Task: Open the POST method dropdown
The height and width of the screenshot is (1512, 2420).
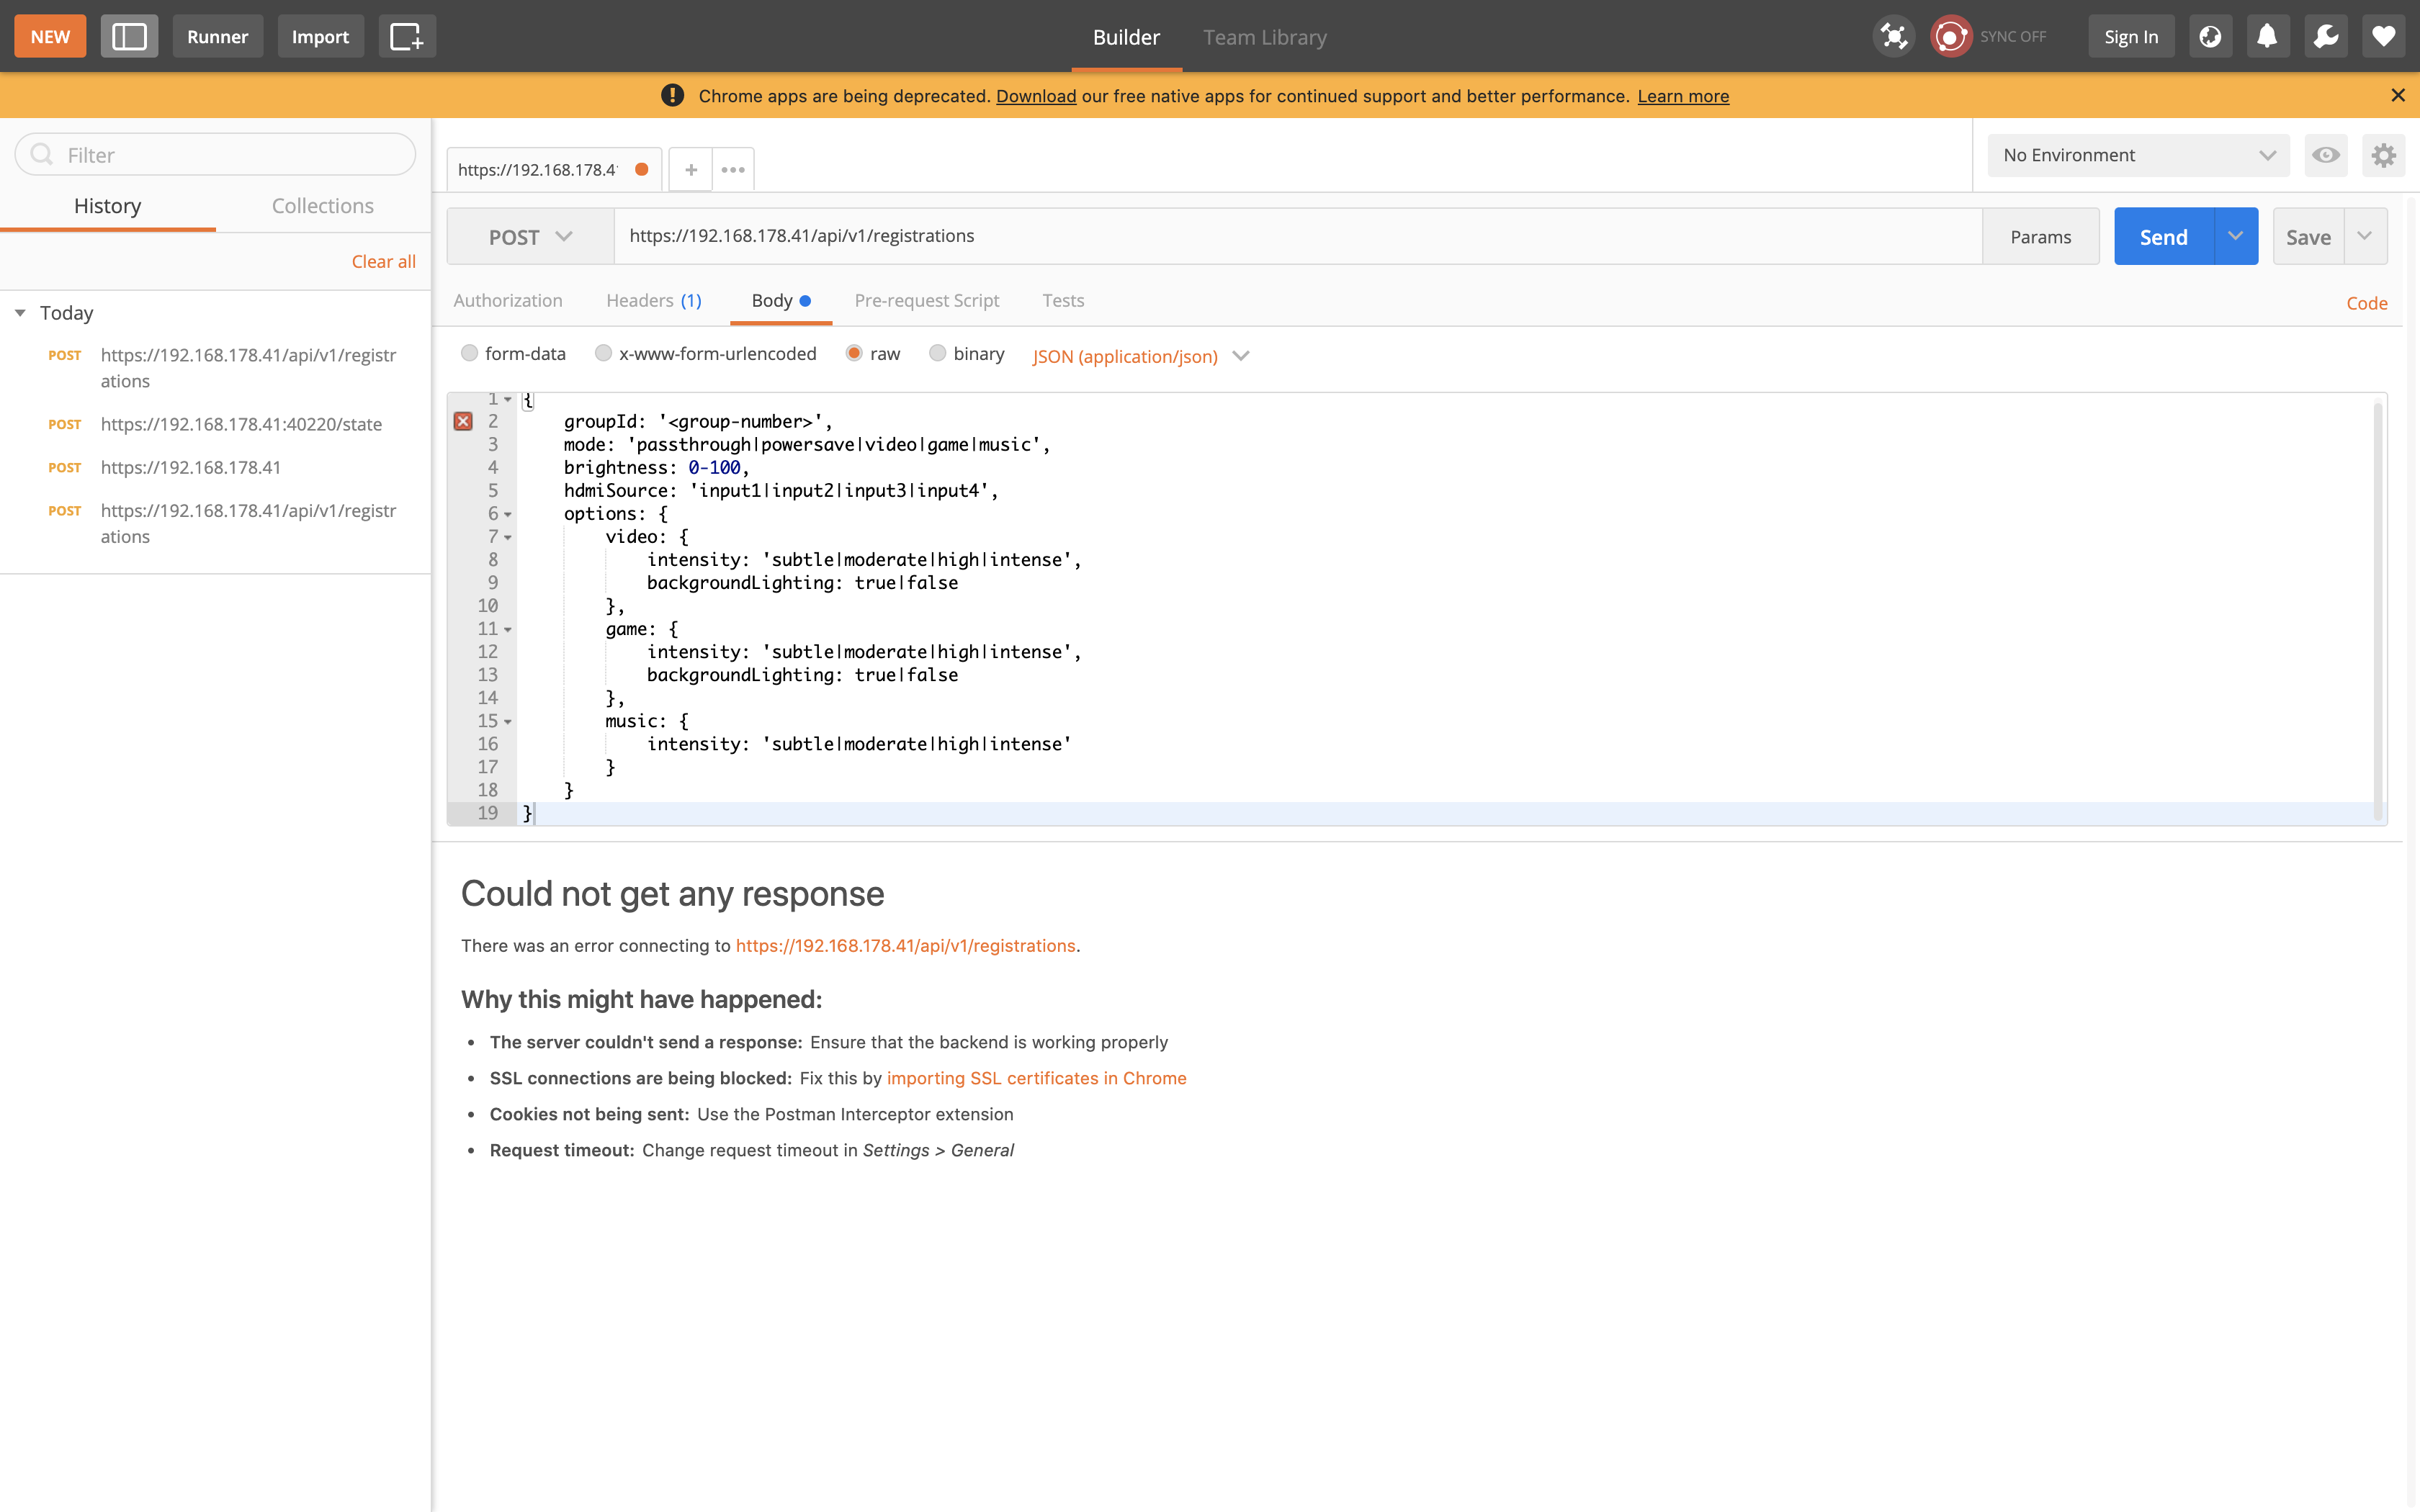Action: [x=530, y=237]
